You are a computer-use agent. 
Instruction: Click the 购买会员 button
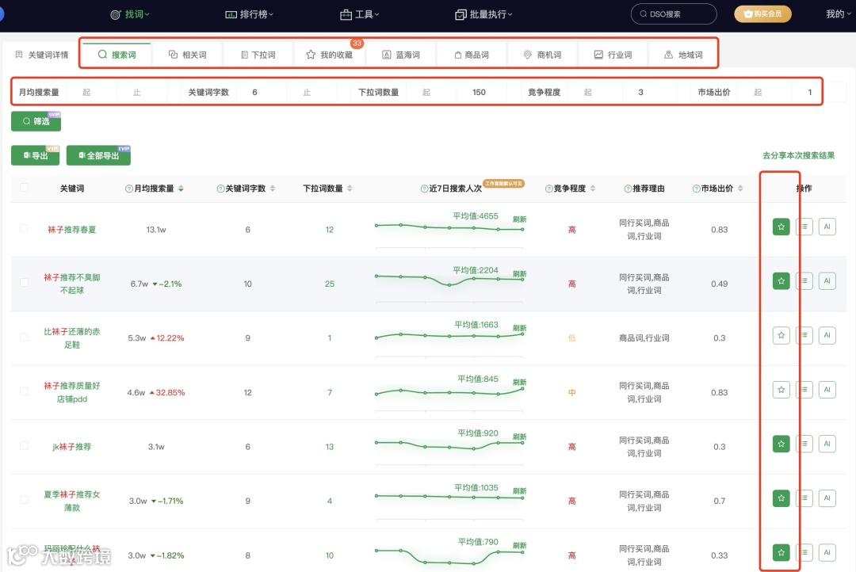[x=762, y=13]
